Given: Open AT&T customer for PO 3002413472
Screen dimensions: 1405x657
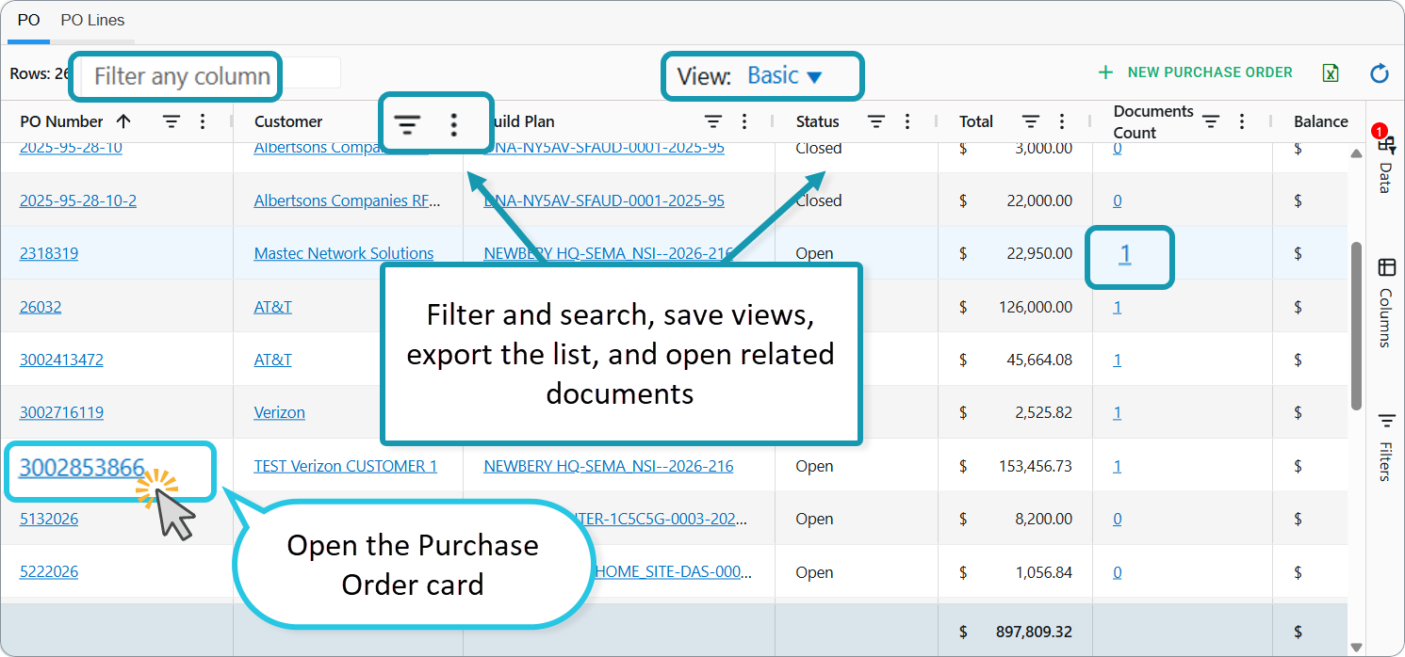Looking at the screenshot, I should point(273,360).
